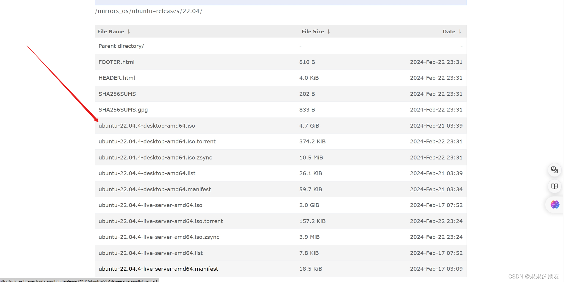Viewport: 564px width, 282px height.
Task: Open the Parent directory link
Action: point(121,46)
